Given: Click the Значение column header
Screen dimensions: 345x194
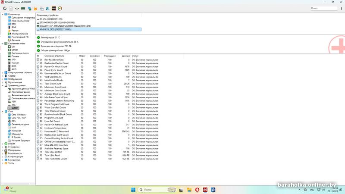Looking at the screenshot, I should [95, 56].
